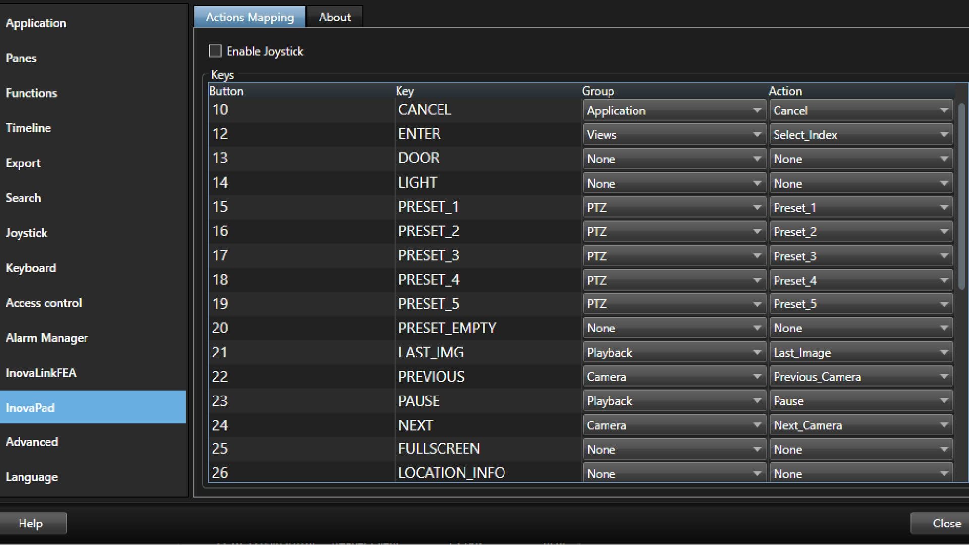969x545 pixels.
Task: Expand Group dropdown for FULLSCREEN row
Action: tap(674, 450)
